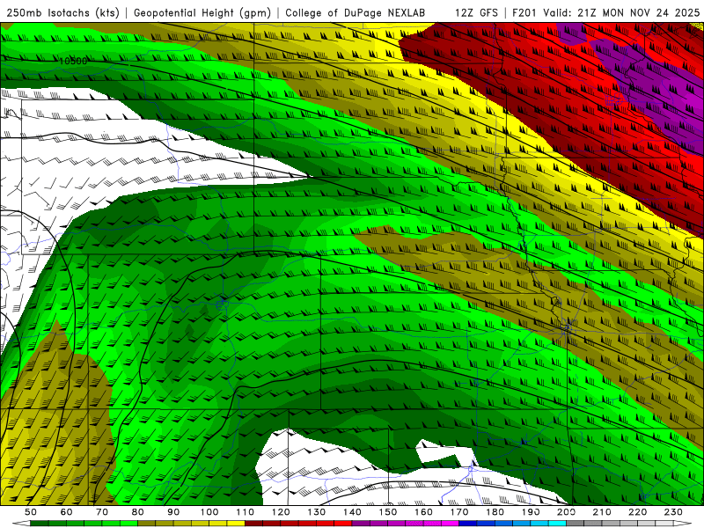704x528 pixels.
Task: Pick the cyan swatch just below 200
Action: [x=557, y=523]
